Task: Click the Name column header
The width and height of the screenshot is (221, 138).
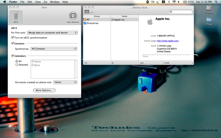Action: [x=125, y=16]
